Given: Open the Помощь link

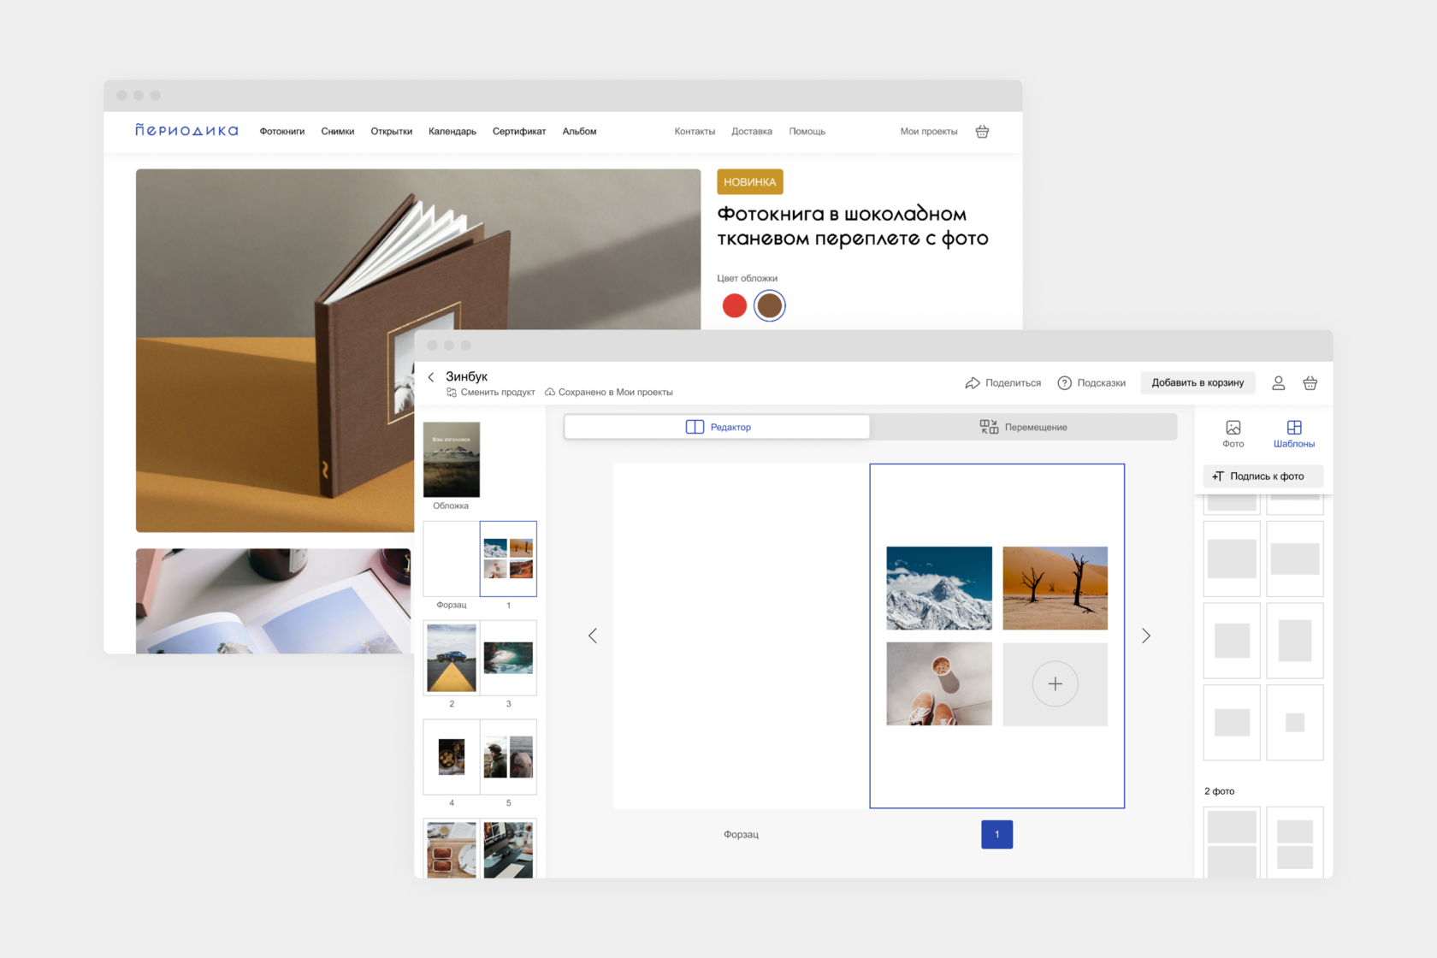Looking at the screenshot, I should coord(807,132).
